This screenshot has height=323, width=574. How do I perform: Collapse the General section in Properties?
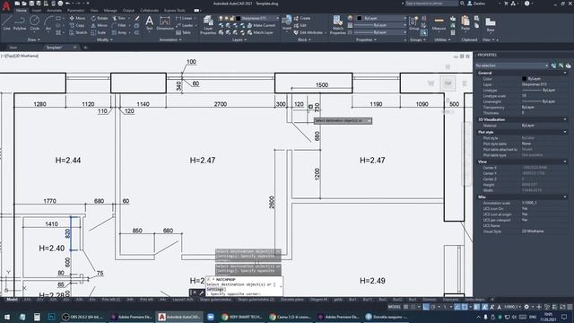click(565, 73)
